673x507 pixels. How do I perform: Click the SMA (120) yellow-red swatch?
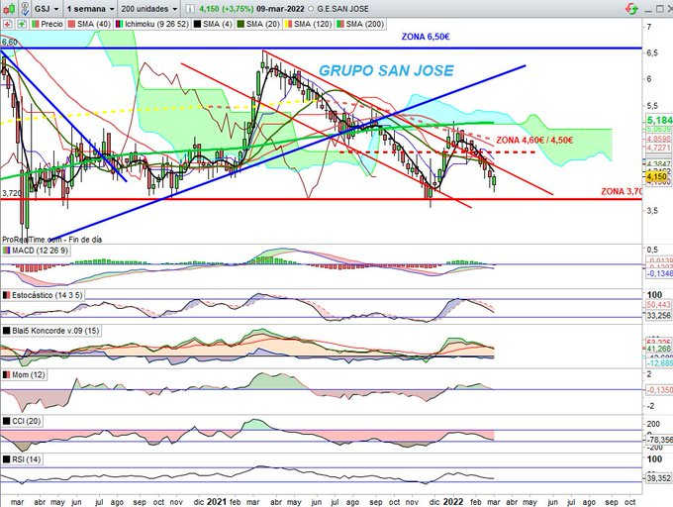[289, 24]
